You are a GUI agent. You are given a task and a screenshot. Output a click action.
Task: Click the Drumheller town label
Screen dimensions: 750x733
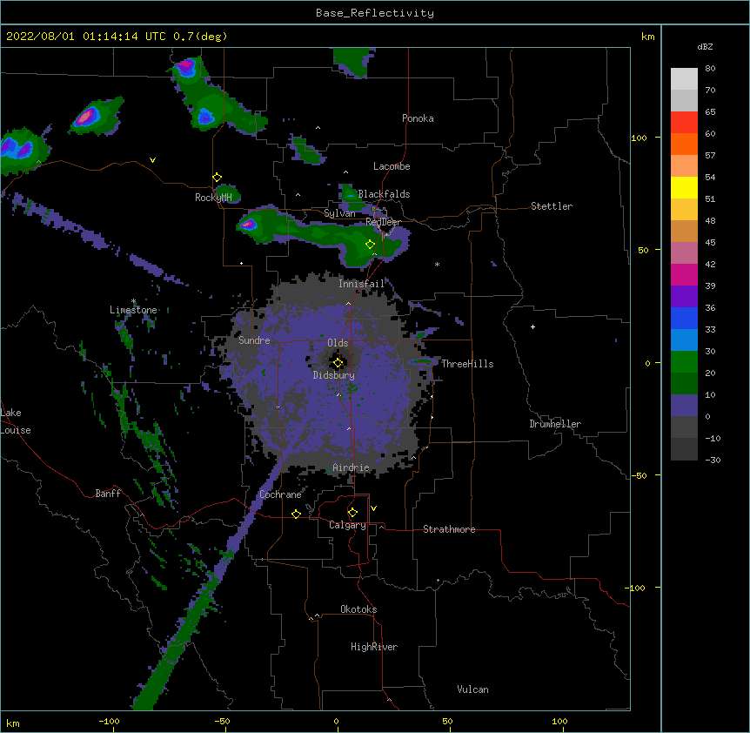pos(555,424)
